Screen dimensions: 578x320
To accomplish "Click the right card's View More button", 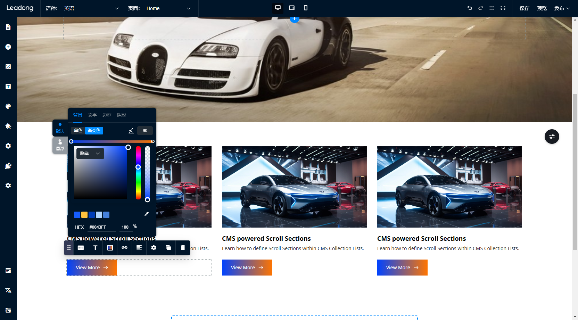I will (x=402, y=268).
